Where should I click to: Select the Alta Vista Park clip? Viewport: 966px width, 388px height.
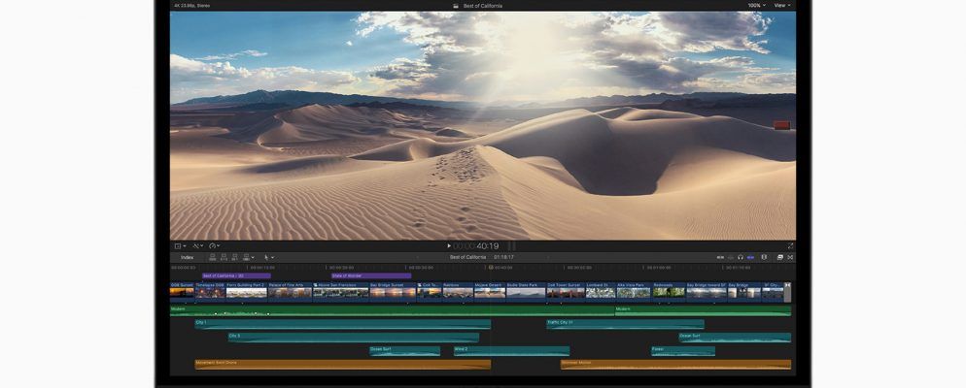click(634, 292)
